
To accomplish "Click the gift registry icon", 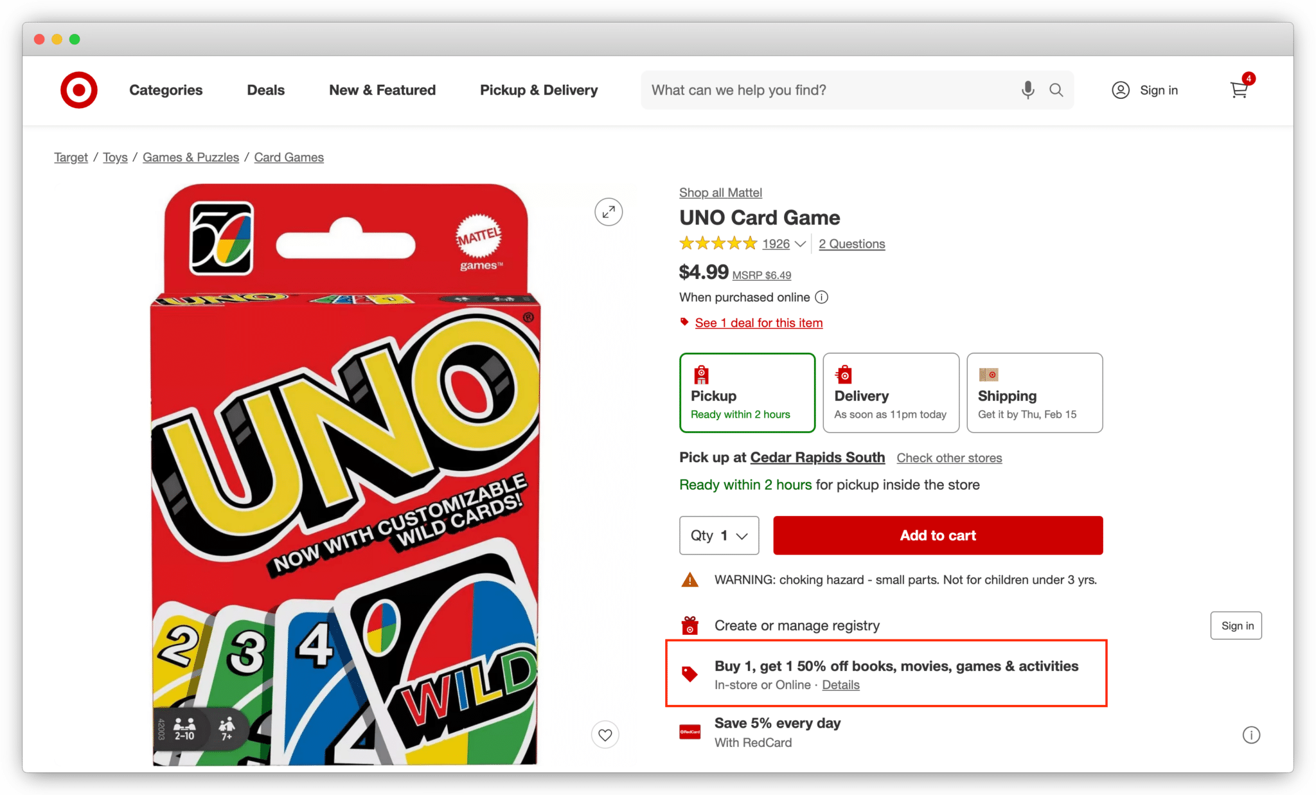I will [690, 624].
